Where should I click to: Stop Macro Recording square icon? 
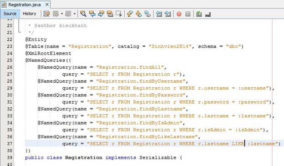pyautogui.click(x=188, y=14)
